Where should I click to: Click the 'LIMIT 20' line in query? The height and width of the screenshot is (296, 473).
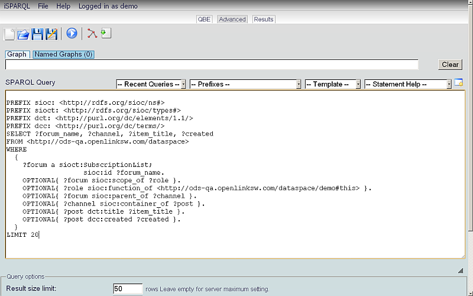pos(22,234)
